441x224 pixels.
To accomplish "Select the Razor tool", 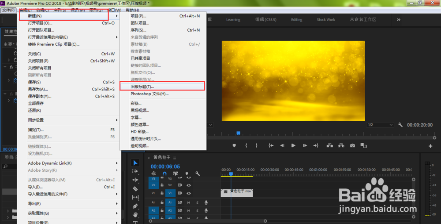I will [x=135, y=189].
